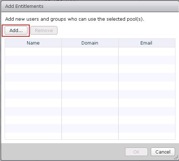This screenshot has height=161, width=179.
Task: Sort by the Name column header
Action: point(33,43)
